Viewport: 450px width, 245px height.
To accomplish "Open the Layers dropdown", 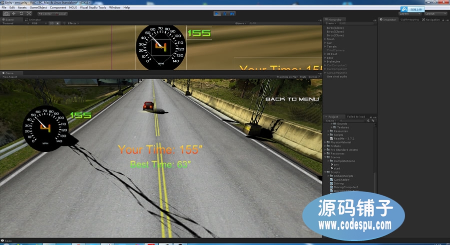I will coord(410,14).
